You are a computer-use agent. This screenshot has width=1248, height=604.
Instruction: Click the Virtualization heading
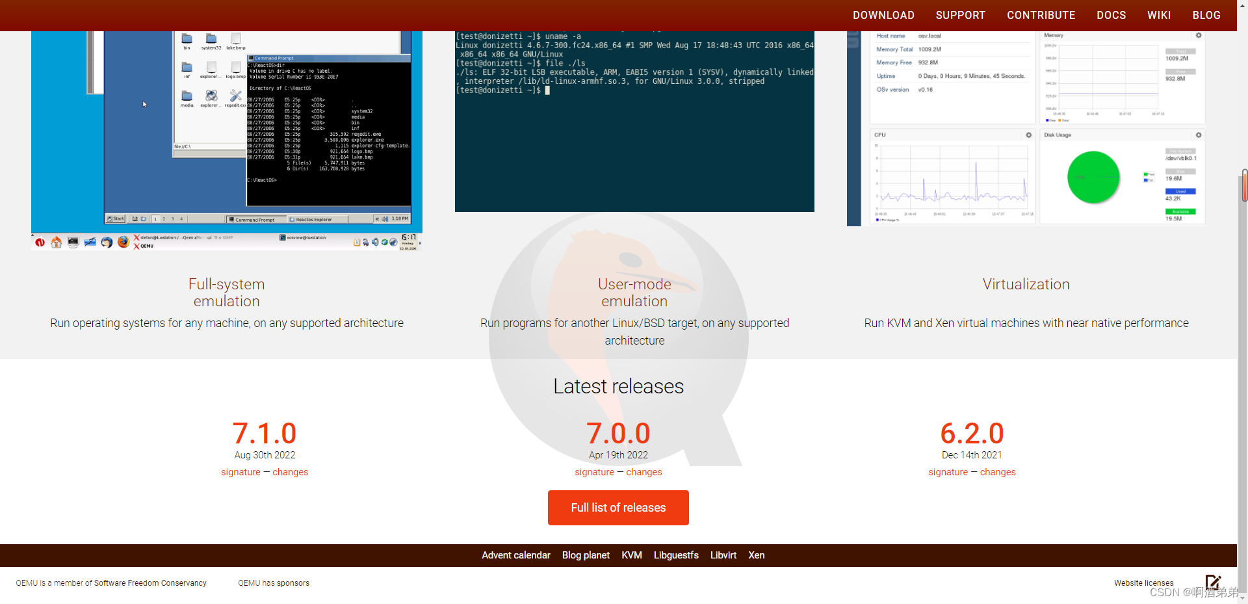click(1026, 284)
